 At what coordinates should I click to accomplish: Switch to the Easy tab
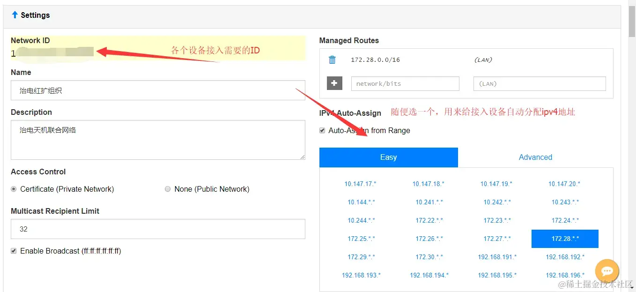point(388,157)
